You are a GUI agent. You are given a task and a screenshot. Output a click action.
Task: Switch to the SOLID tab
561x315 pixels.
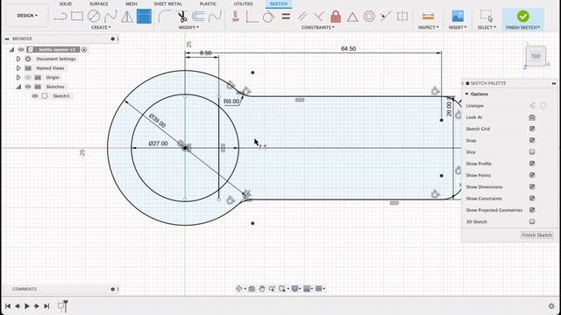(65, 3)
